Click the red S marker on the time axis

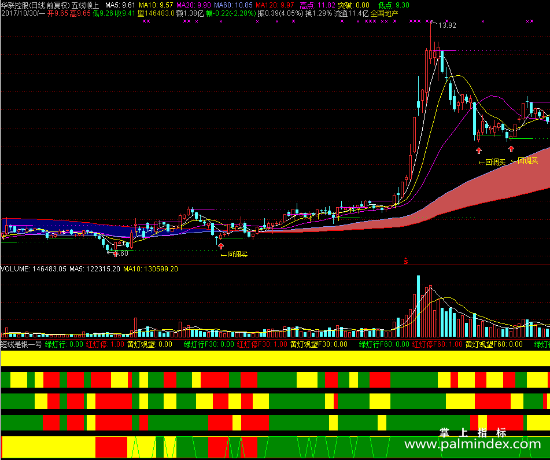pyautogui.click(x=406, y=261)
